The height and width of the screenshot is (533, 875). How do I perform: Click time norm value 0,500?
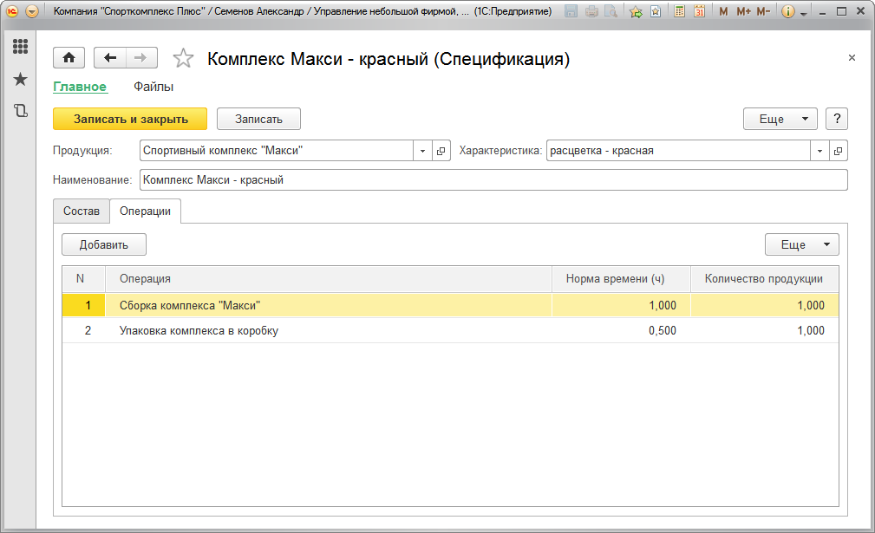621,330
